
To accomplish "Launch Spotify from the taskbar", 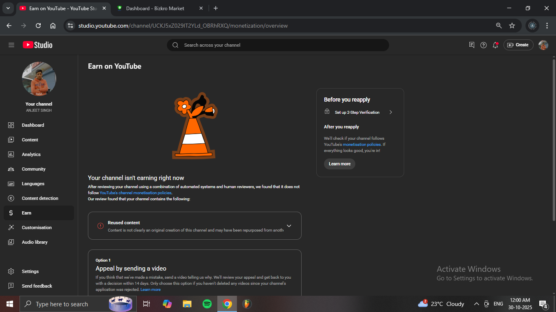I will click(x=207, y=304).
